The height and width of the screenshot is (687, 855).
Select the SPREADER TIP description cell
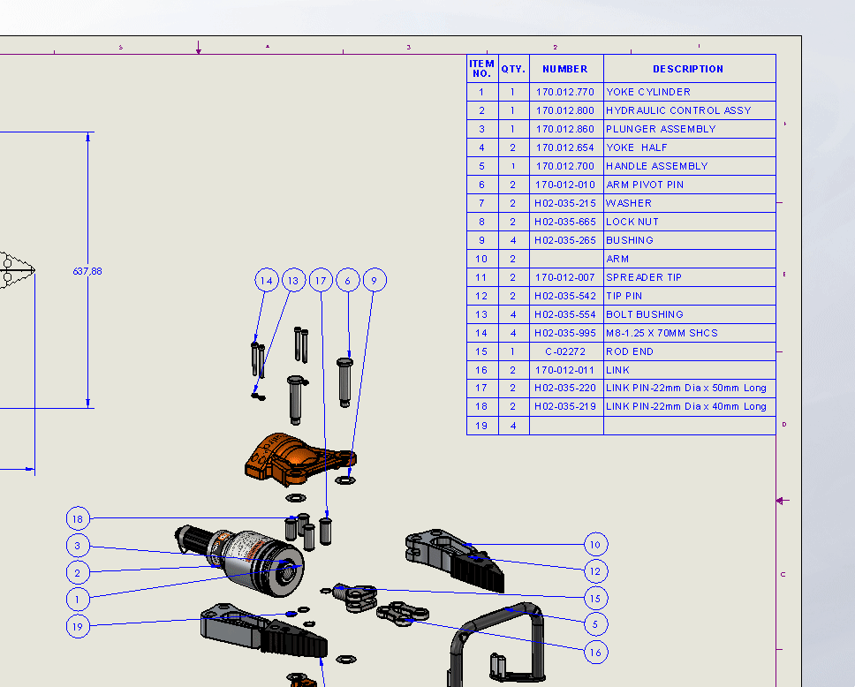click(689, 277)
